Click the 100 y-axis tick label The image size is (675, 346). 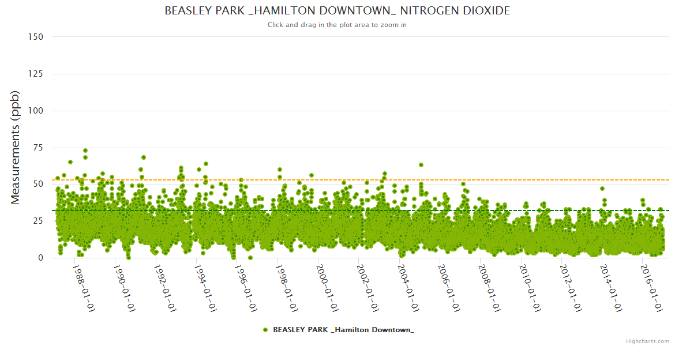(x=36, y=111)
